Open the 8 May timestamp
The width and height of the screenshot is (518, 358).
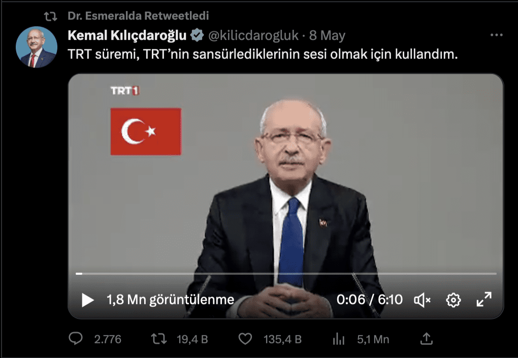(328, 35)
